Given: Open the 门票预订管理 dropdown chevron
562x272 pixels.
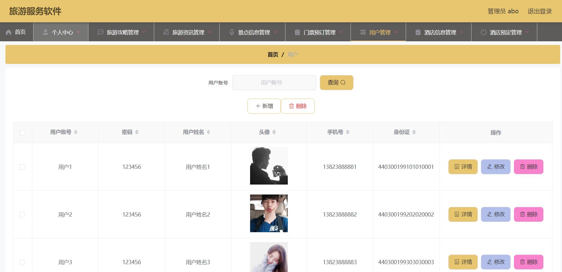Looking at the screenshot, I should 341,32.
